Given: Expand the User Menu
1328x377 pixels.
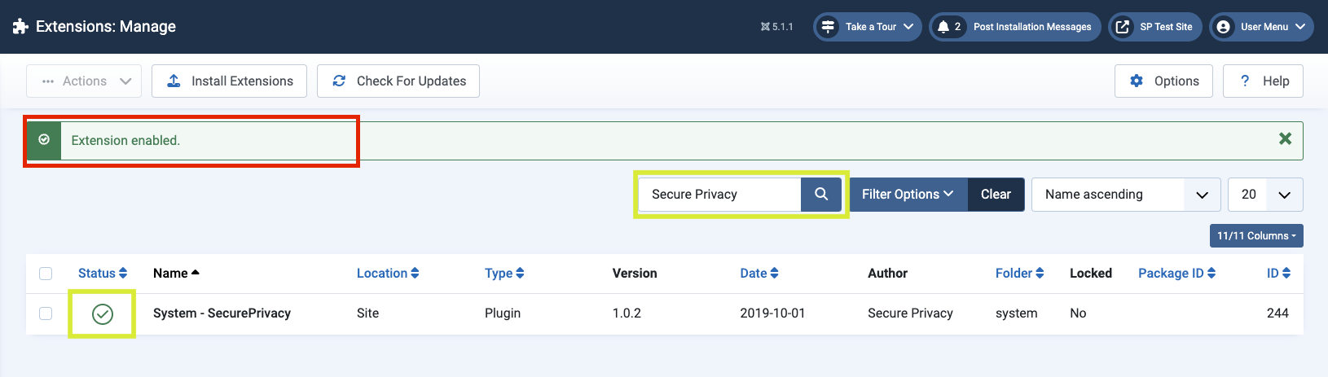Looking at the screenshot, I should (x=1260, y=27).
